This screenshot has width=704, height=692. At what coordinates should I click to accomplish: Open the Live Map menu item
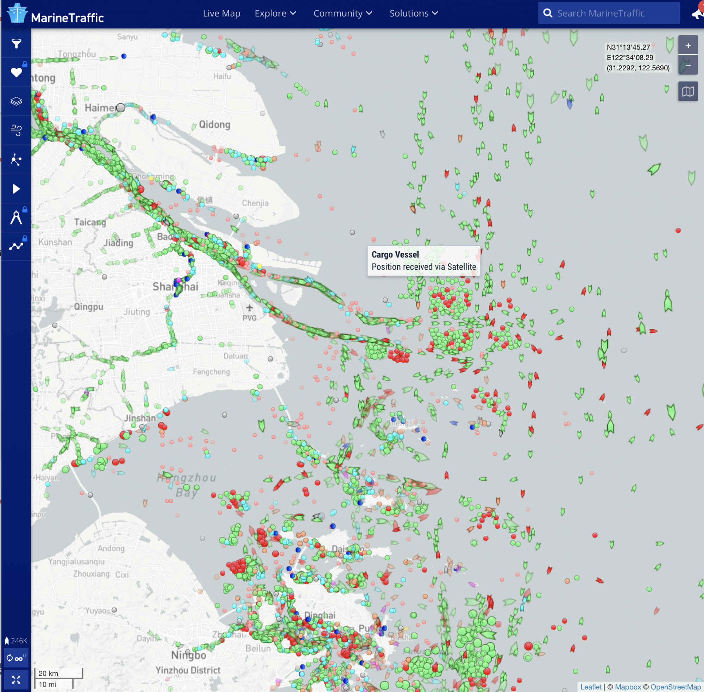[221, 13]
